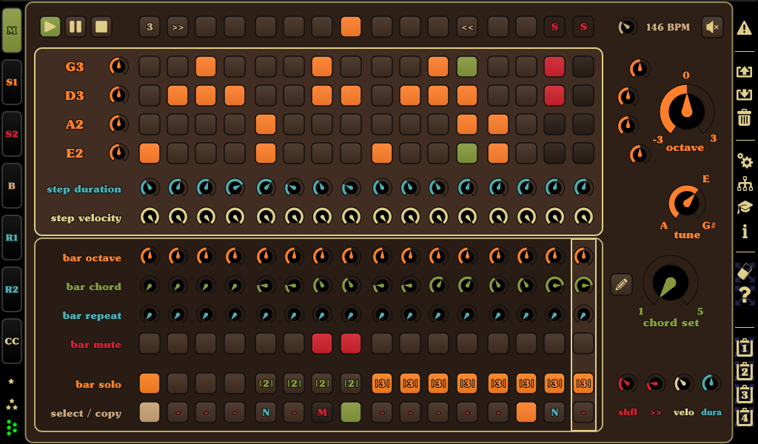Toggle the first step of A2 row
This screenshot has width=758, height=444.
150,124
